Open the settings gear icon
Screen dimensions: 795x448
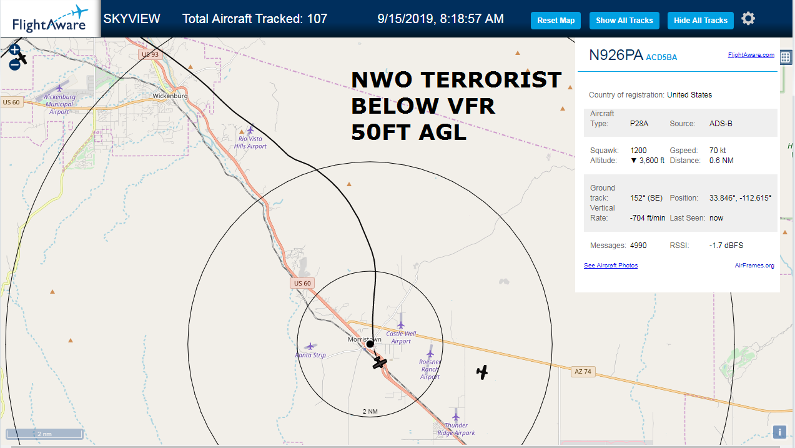click(x=748, y=19)
